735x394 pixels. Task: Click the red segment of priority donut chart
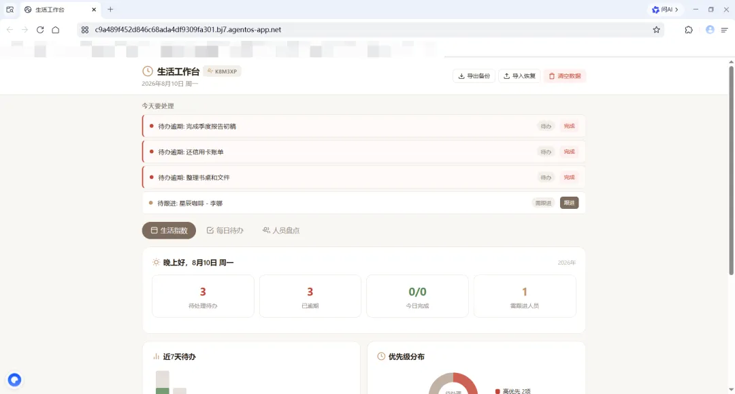pyautogui.click(x=468, y=381)
